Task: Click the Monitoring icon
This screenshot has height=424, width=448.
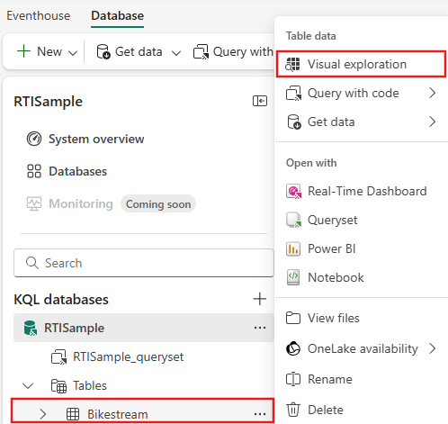Action: (34, 203)
